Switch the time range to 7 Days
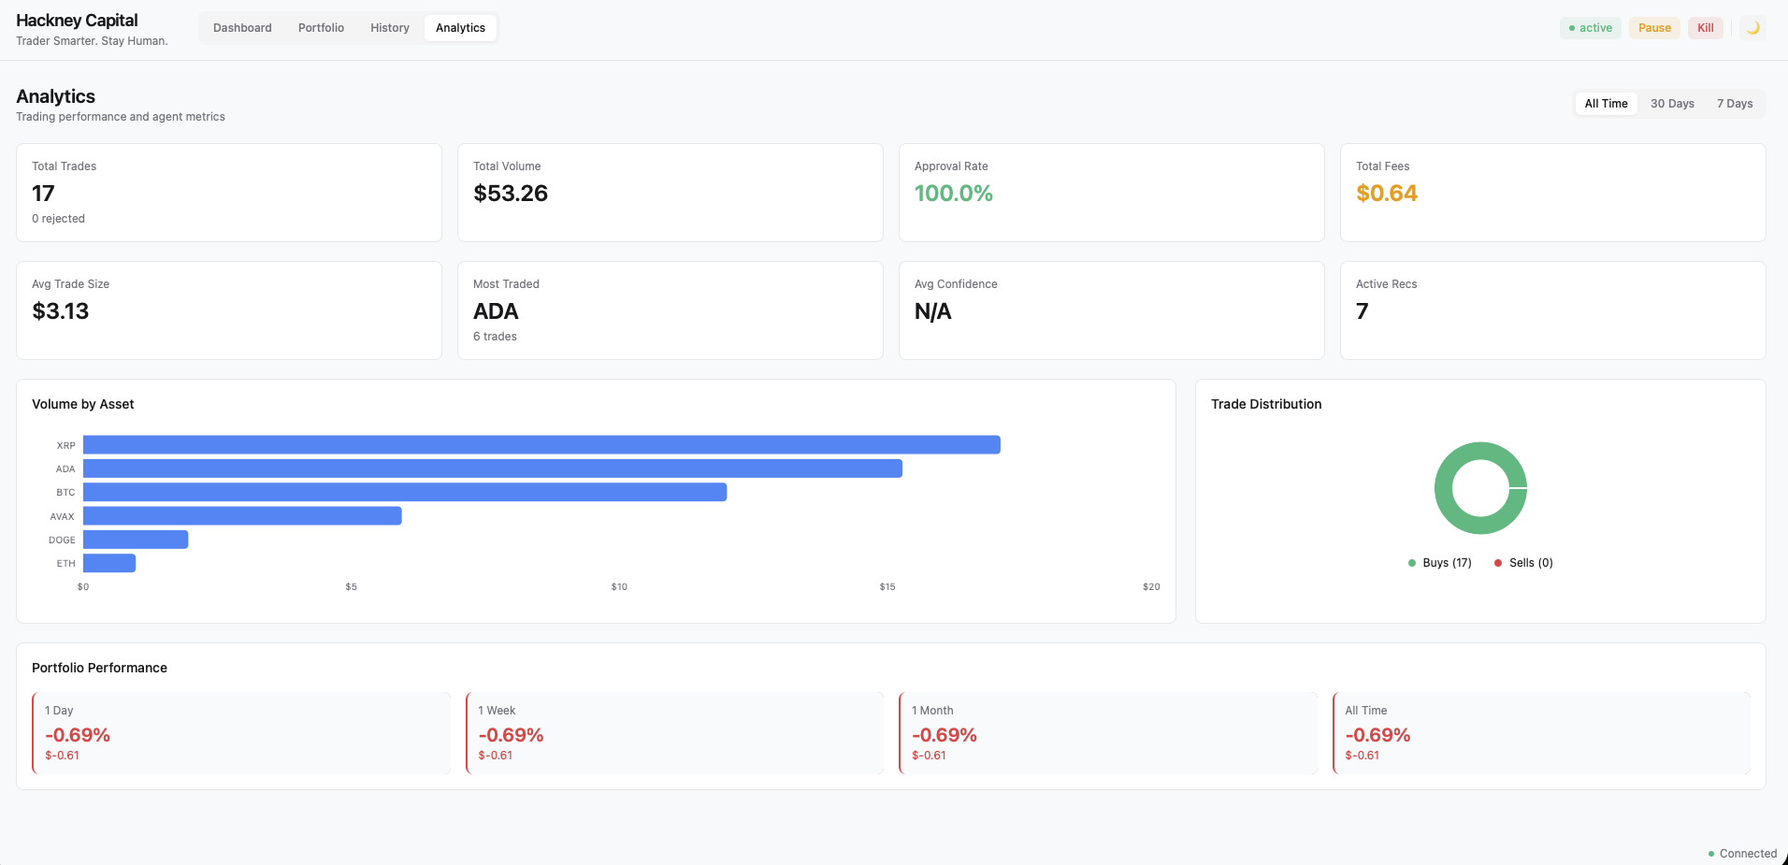 (1735, 103)
